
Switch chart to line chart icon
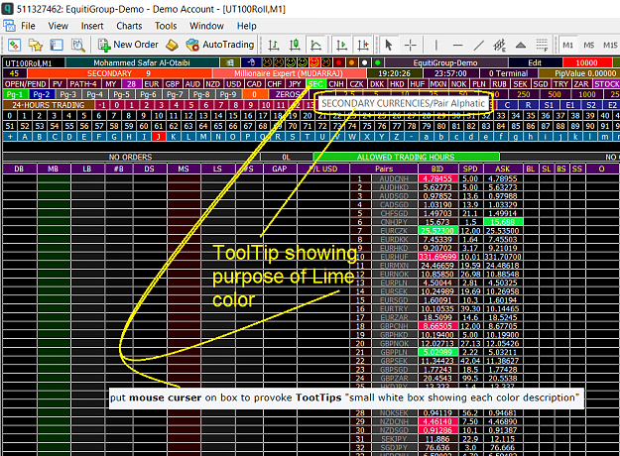coord(315,45)
